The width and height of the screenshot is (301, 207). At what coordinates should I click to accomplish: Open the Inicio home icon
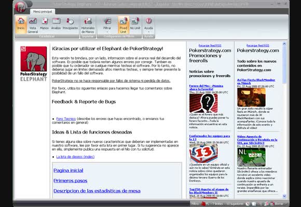click(21, 24)
